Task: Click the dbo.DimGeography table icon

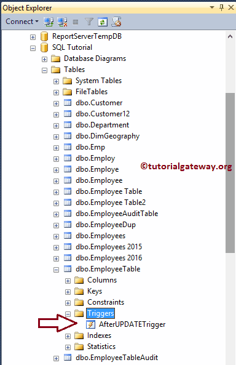Action: pos(68,136)
